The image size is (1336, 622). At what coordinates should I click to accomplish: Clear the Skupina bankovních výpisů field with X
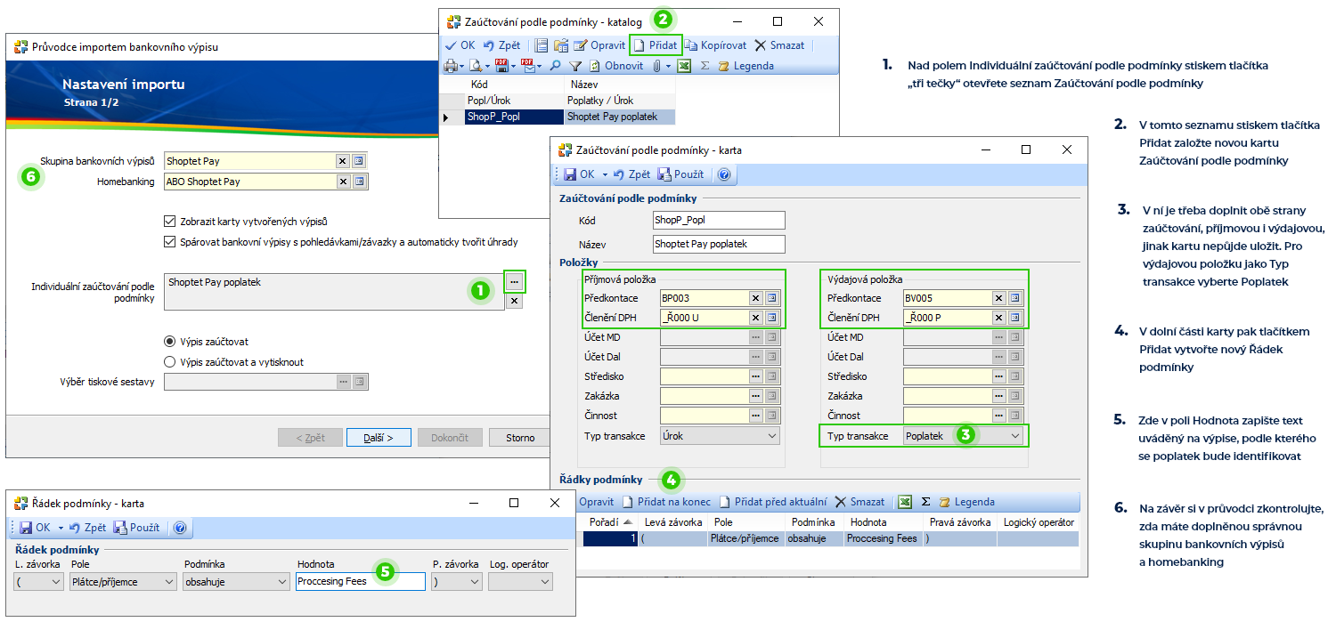tap(343, 161)
